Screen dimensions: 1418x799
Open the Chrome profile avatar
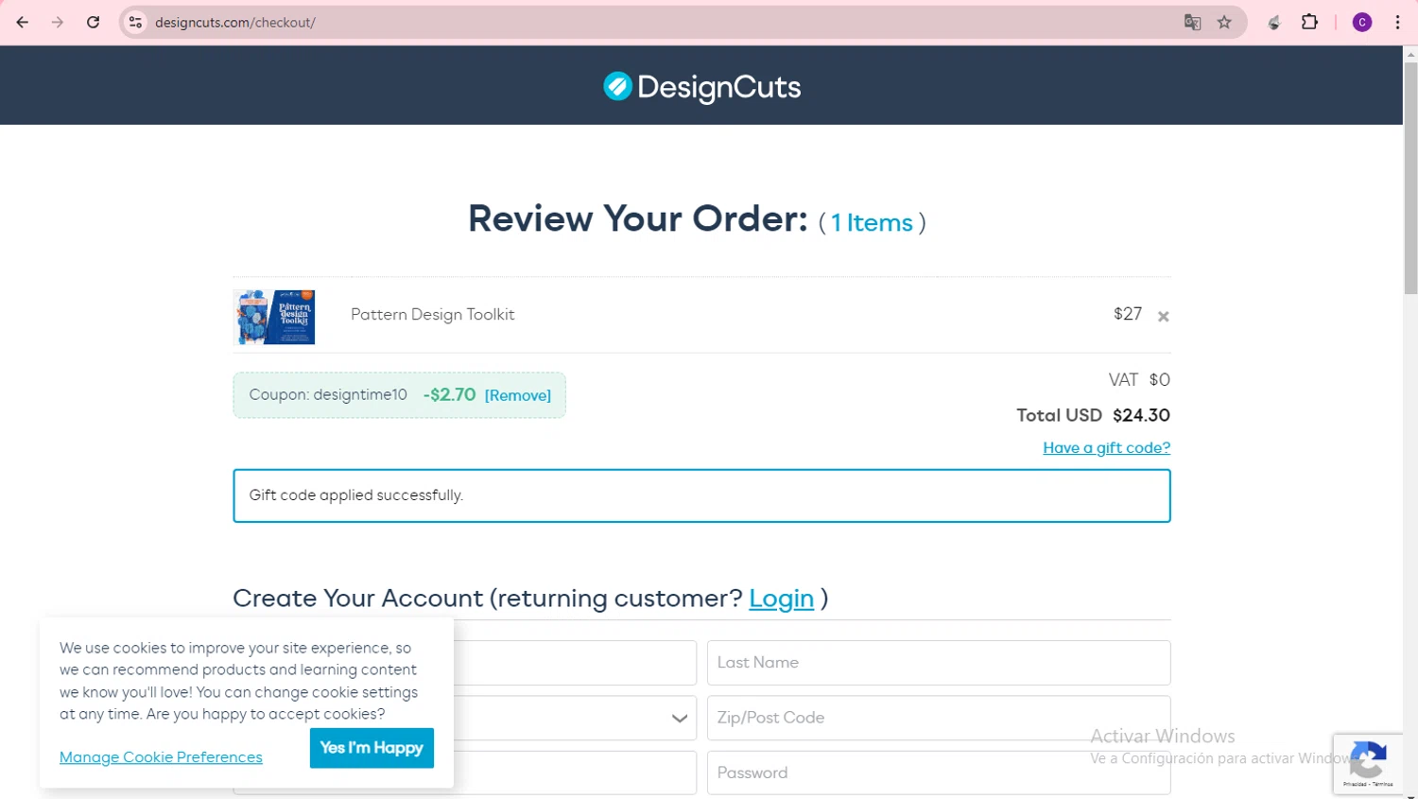[1362, 23]
